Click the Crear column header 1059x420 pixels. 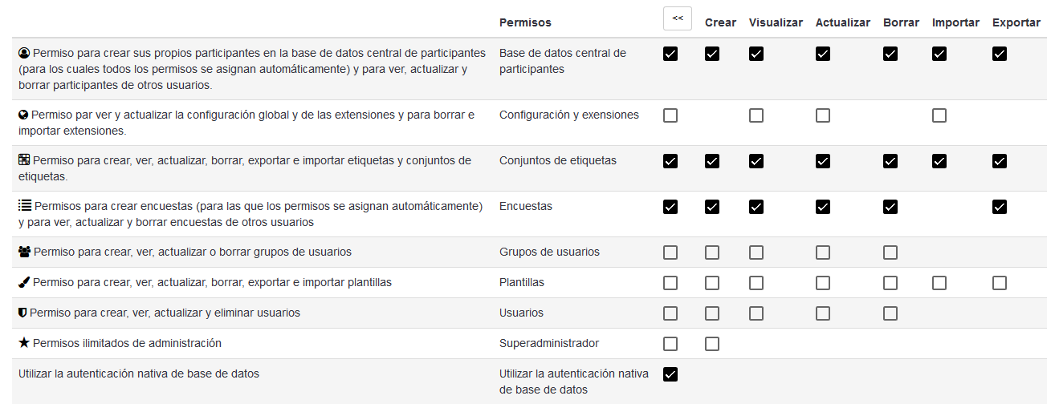(x=720, y=22)
